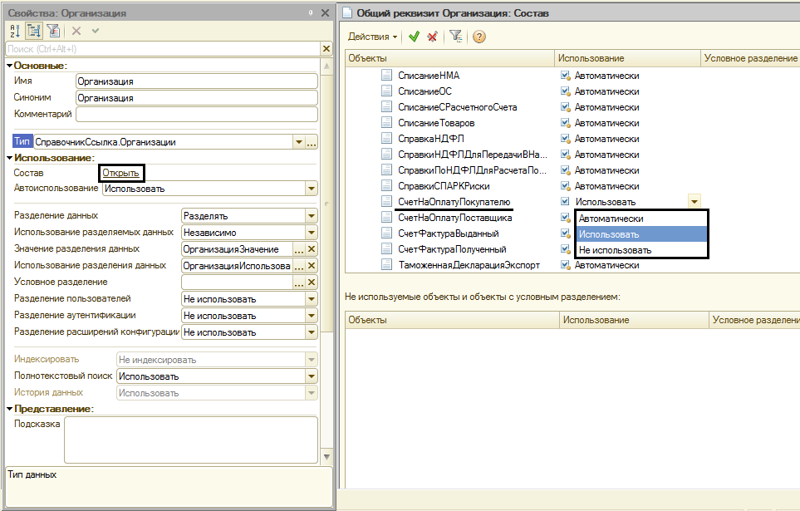Sort properties alphabetically with the A-Z icon
This screenshot has height=511, width=800.
[x=15, y=31]
